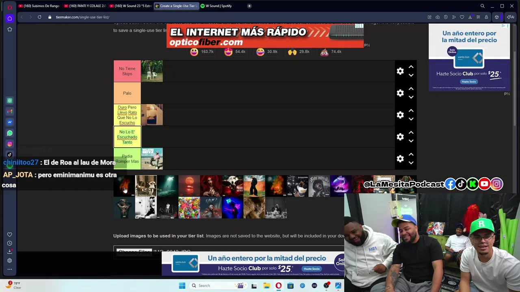
Task: Move Palo row up with chevron
Action: point(411,89)
